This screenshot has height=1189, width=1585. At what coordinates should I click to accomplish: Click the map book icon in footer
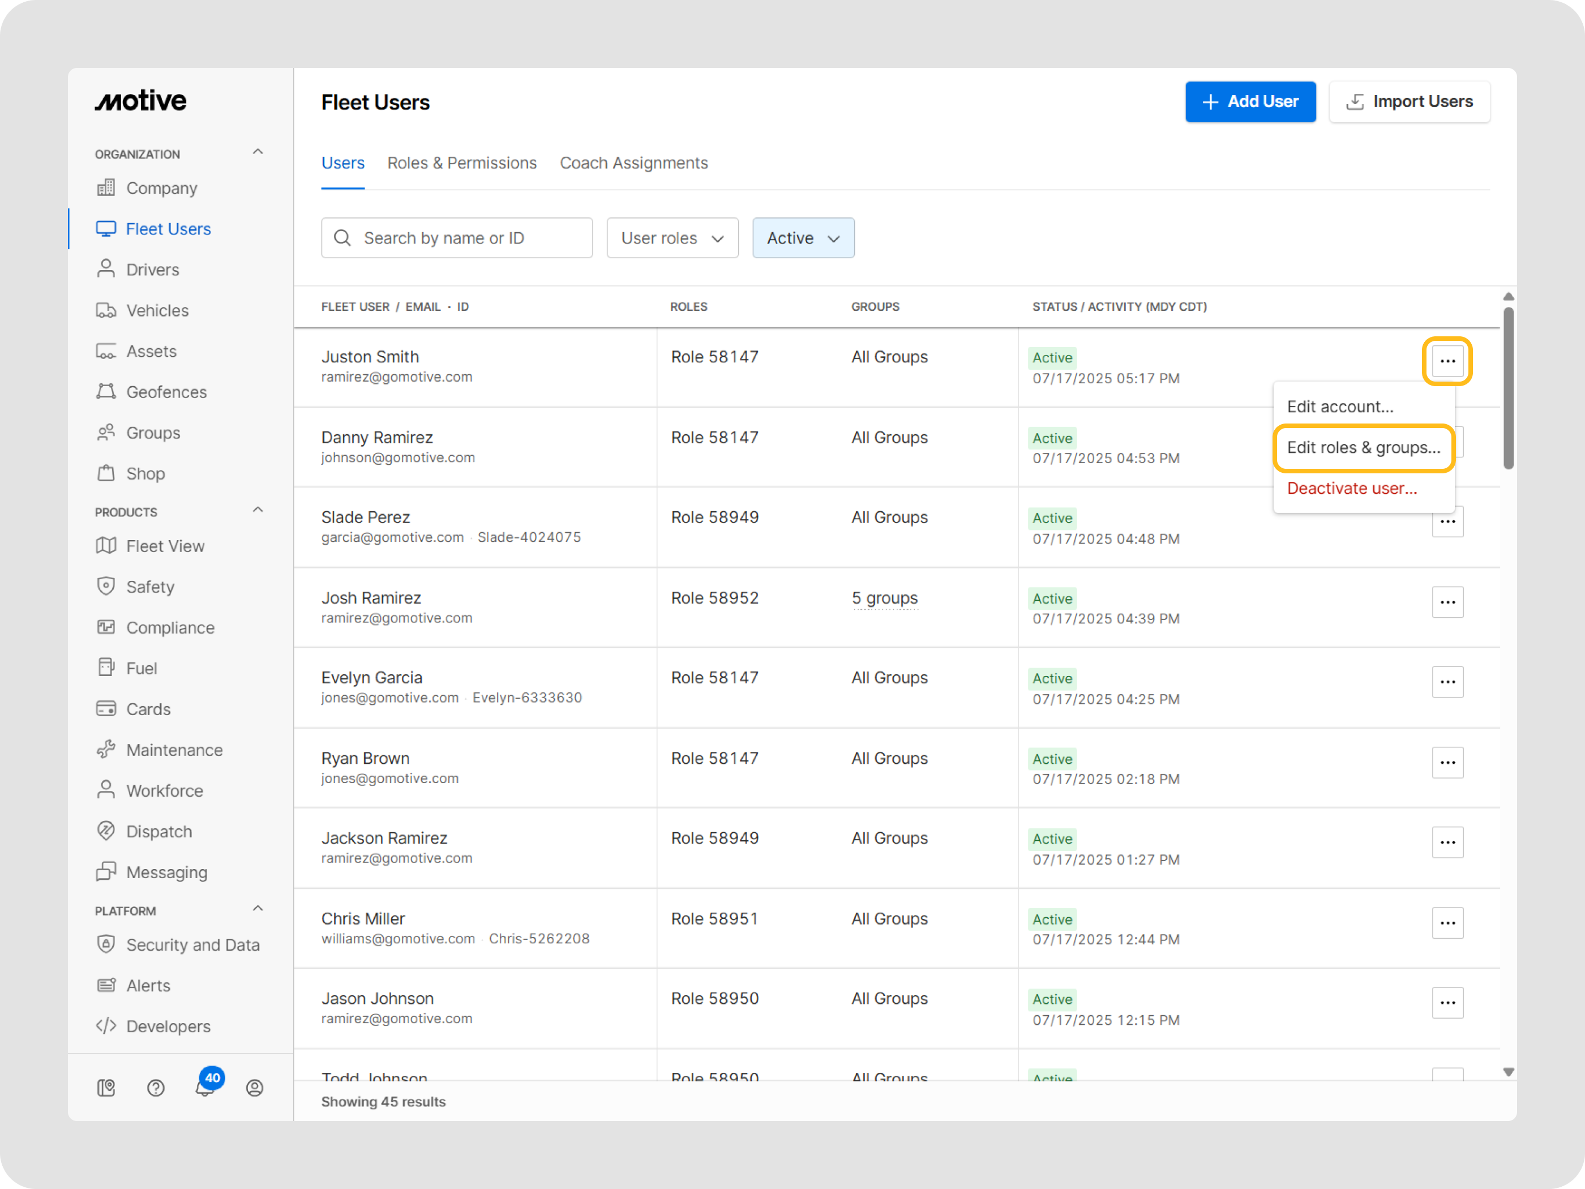coord(106,1087)
